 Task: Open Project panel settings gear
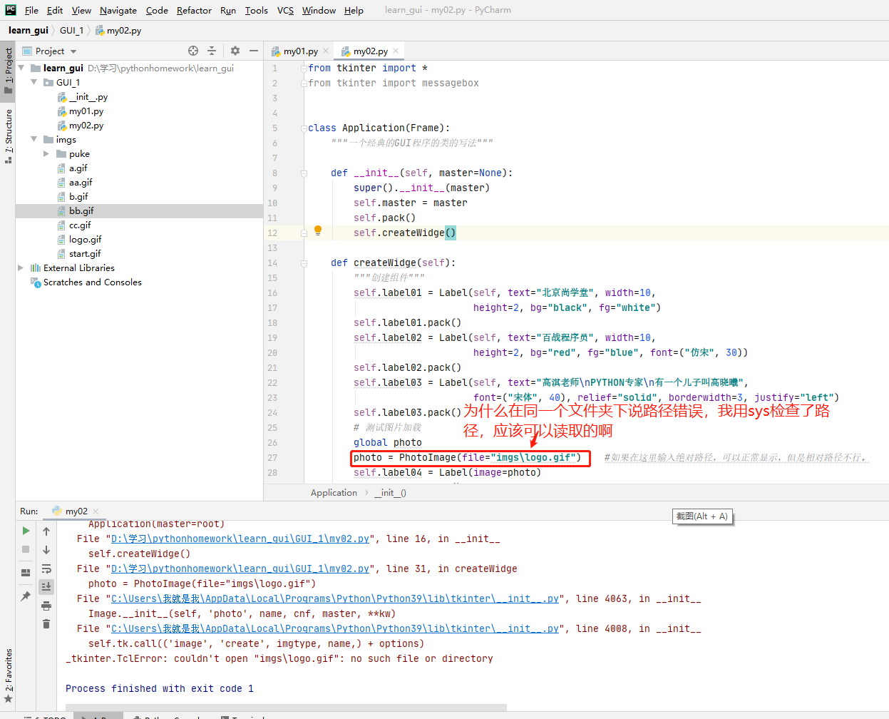click(x=235, y=51)
